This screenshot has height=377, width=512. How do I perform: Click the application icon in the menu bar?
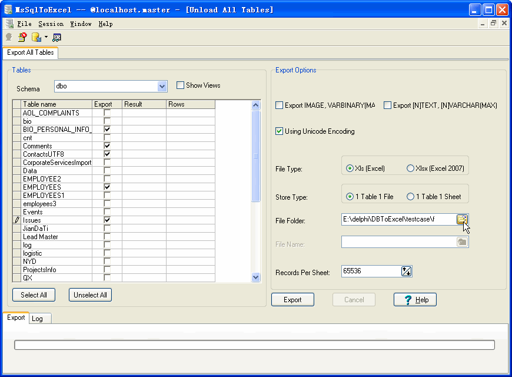pyautogui.click(x=9, y=24)
